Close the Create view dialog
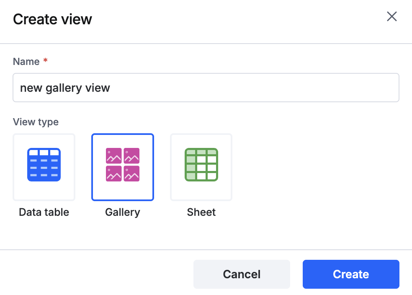Viewport: 412px width, 295px height. [x=391, y=16]
